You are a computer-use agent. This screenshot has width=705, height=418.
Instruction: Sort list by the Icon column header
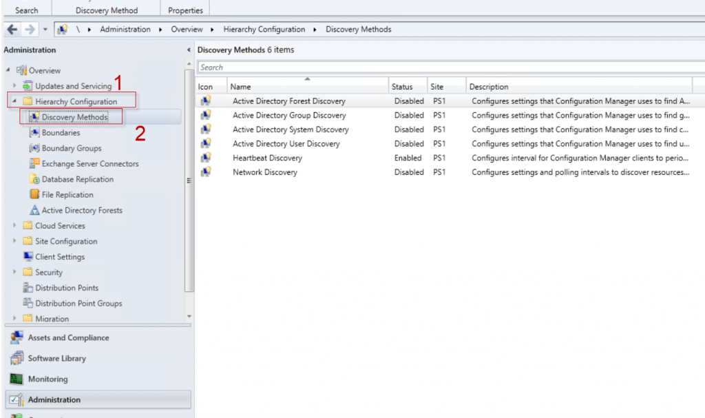[x=211, y=86]
